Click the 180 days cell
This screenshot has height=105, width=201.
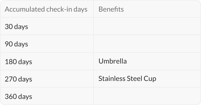point(47,61)
